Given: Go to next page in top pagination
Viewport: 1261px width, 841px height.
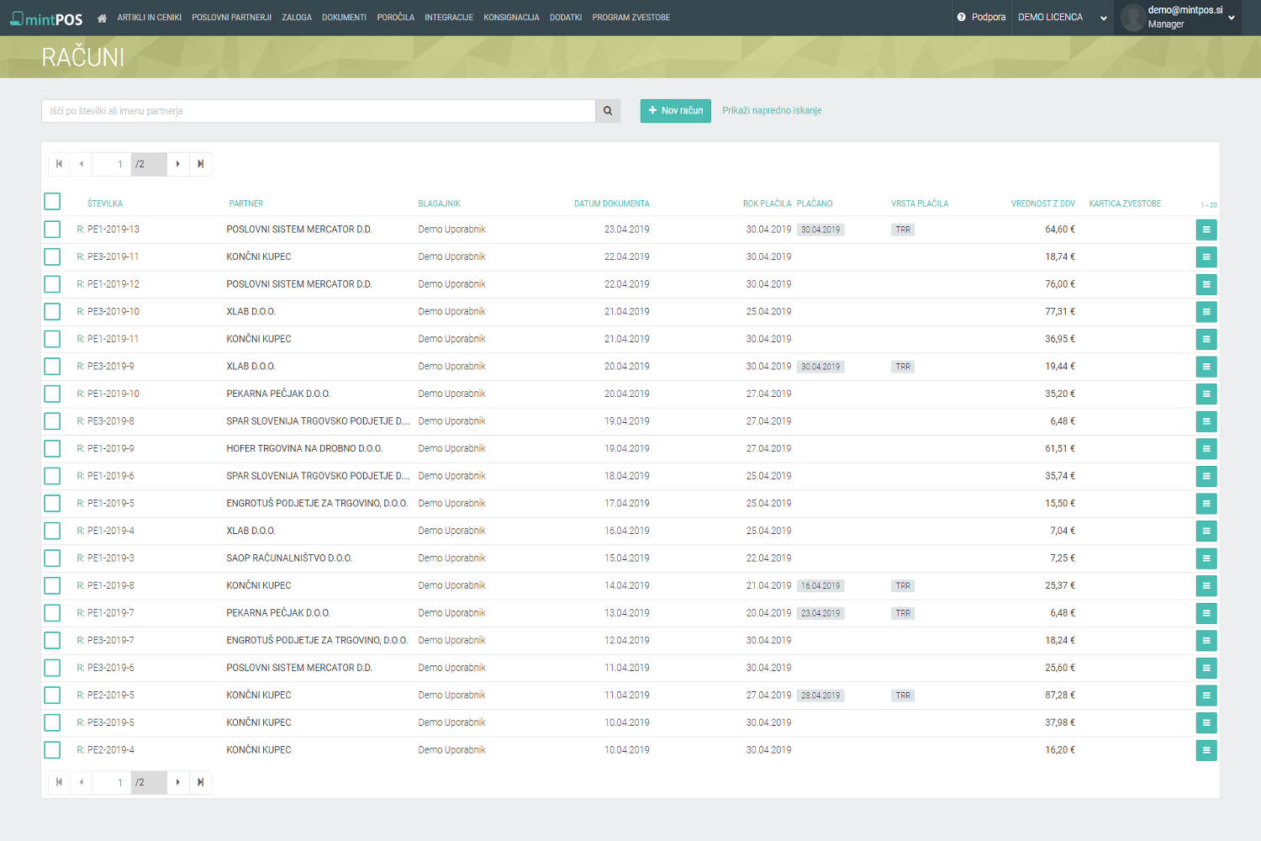Looking at the screenshot, I should pos(178,164).
